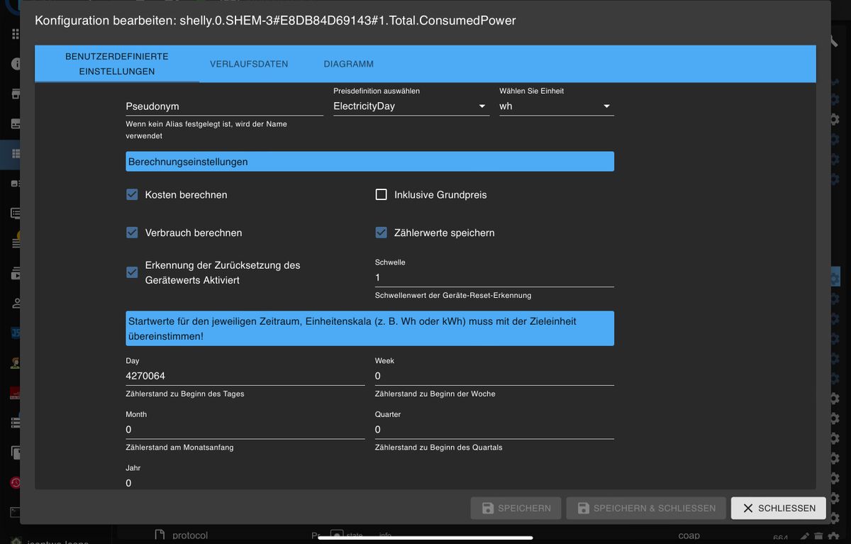Open the JS scripts icon in the sidebar
This screenshot has width=851, height=544.
16,332
